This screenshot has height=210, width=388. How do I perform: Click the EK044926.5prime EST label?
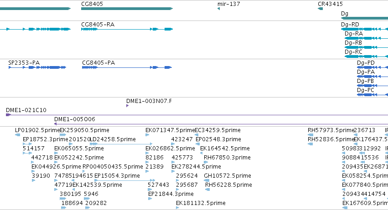(x=56, y=167)
